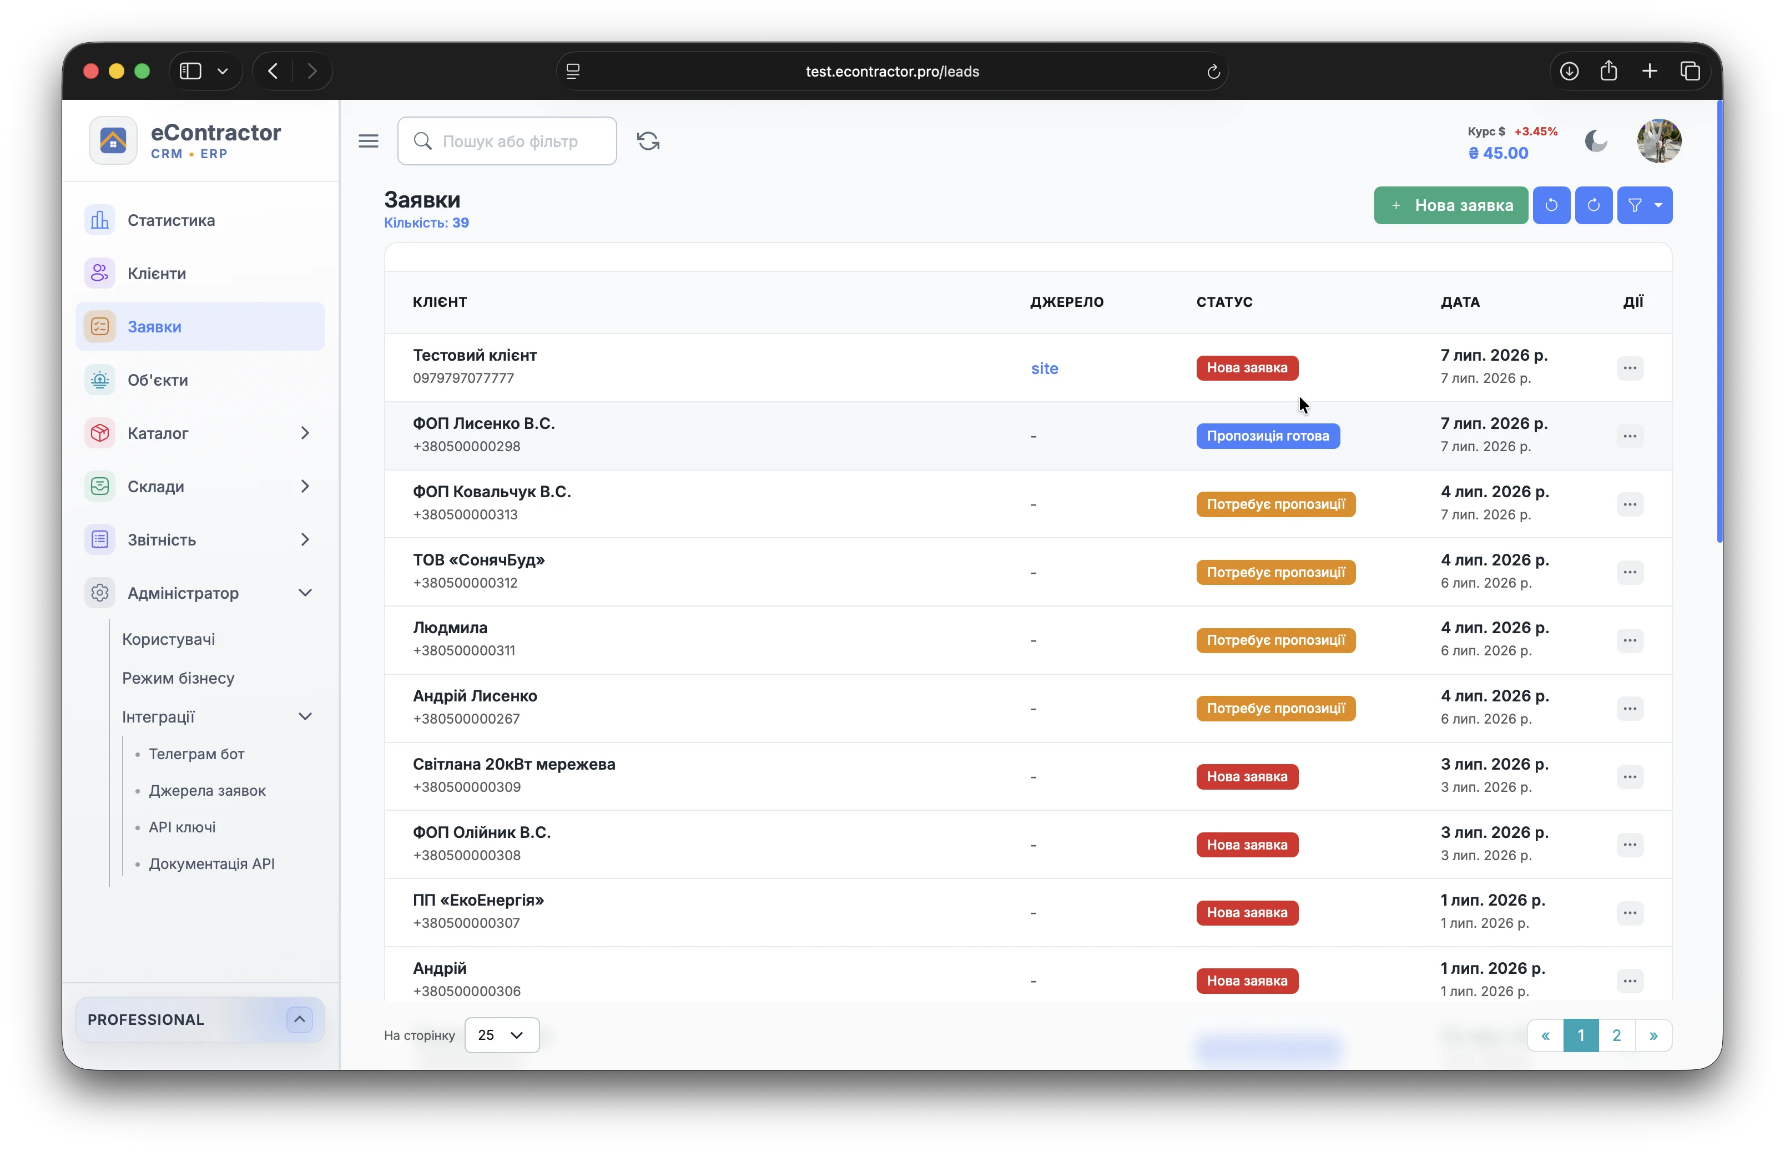
Task: Open Документація API page
Action: click(211, 863)
